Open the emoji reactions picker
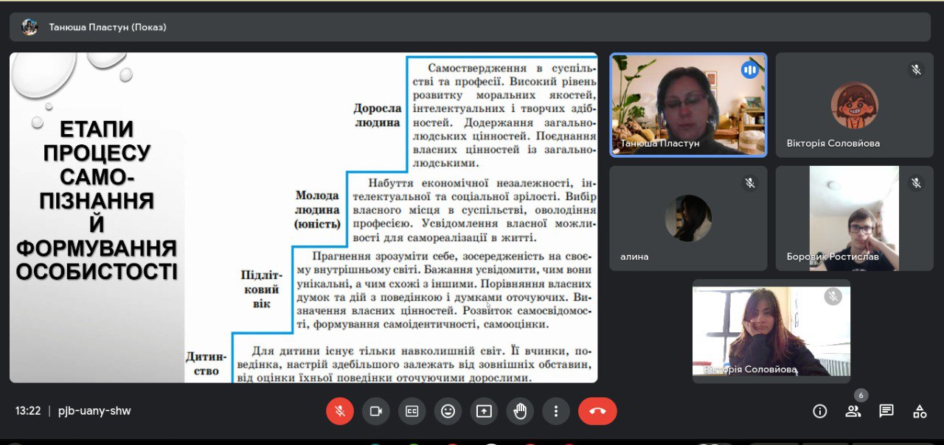 (448, 411)
